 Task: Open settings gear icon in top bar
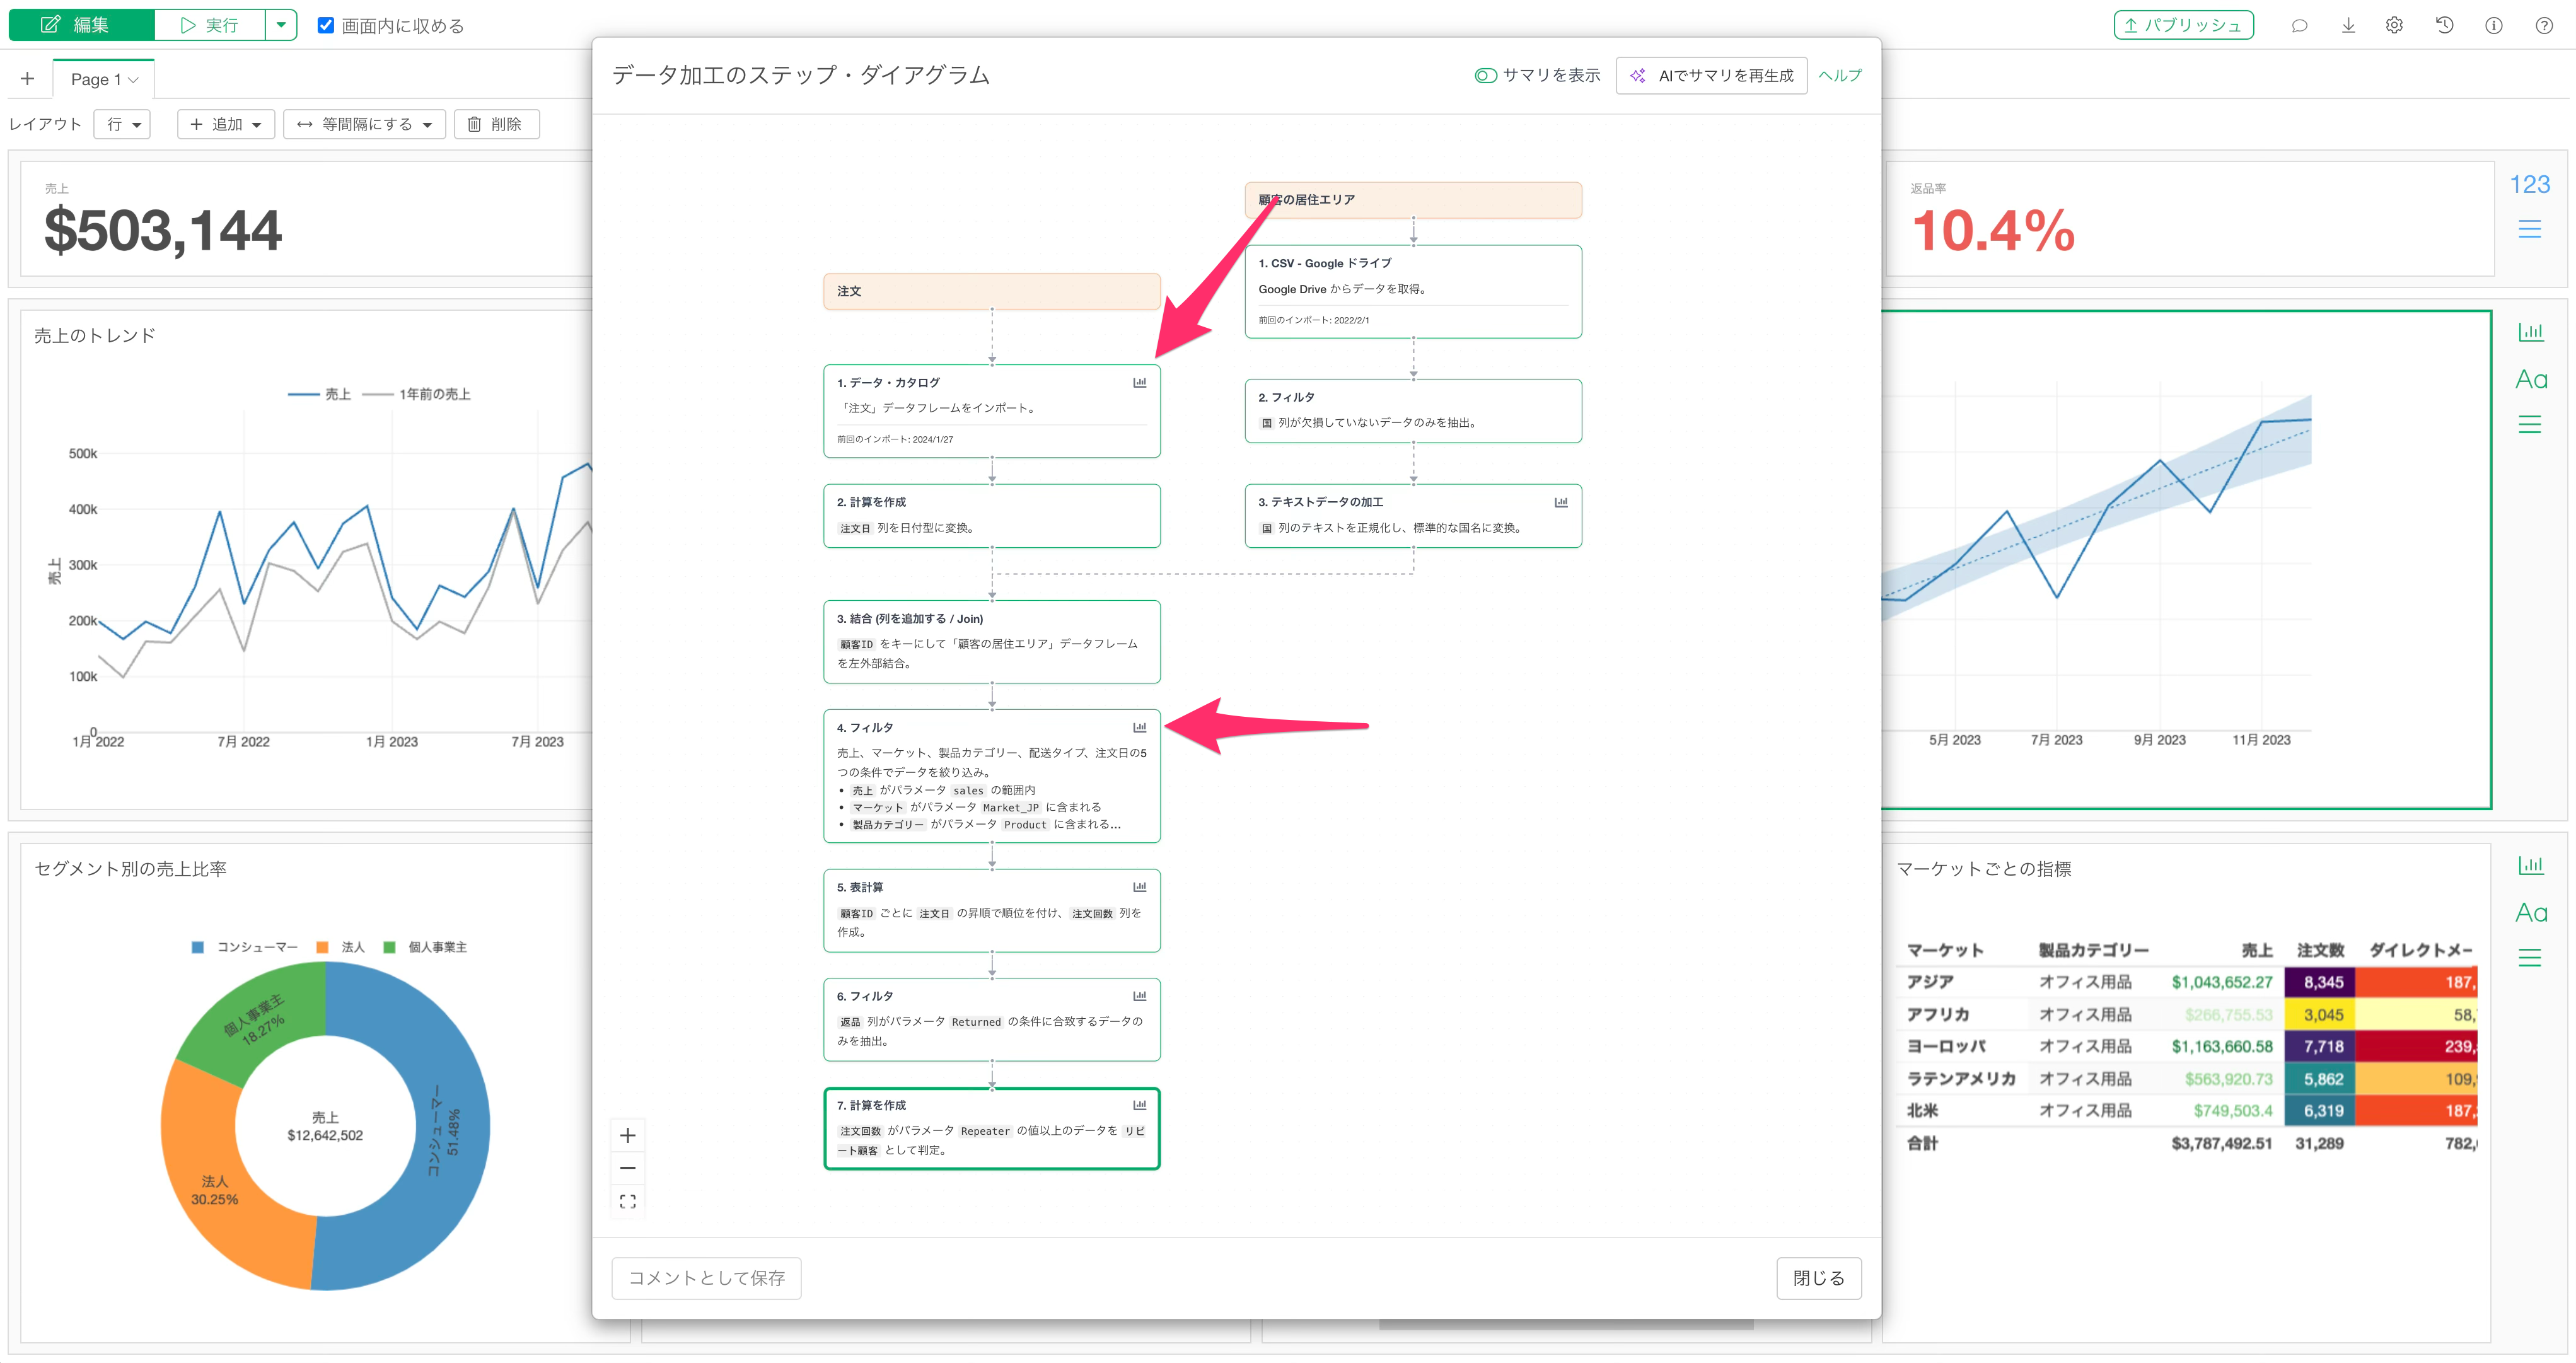[2394, 25]
